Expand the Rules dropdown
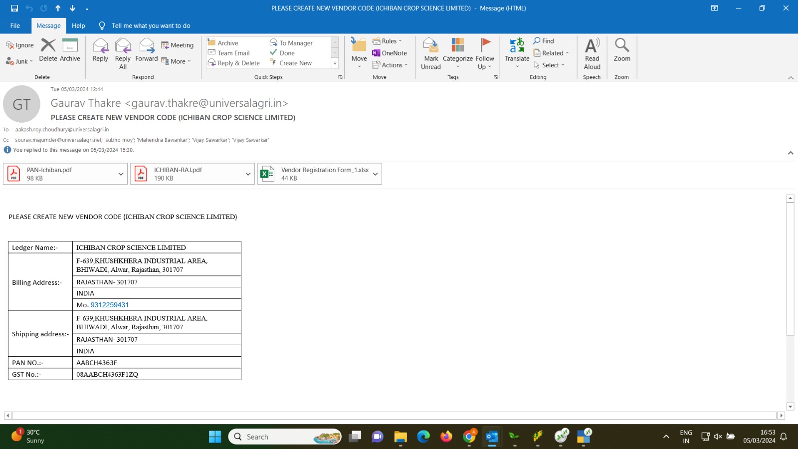 click(388, 41)
